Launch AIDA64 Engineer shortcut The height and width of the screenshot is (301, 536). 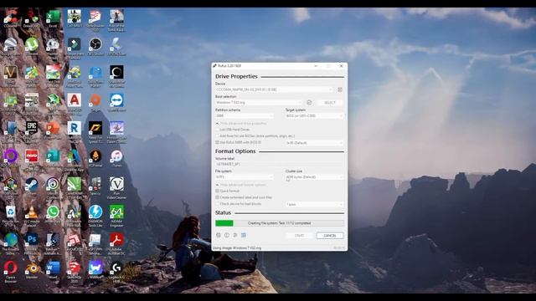tap(116, 217)
